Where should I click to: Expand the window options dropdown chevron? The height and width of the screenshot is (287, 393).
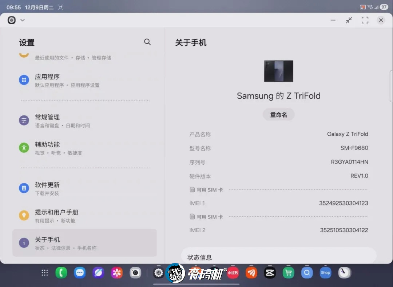[x=23, y=20]
